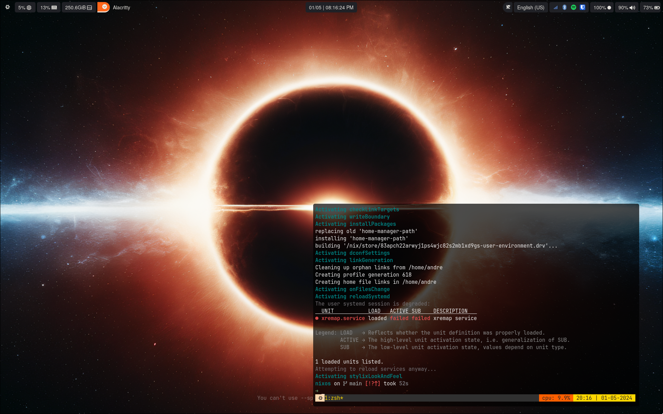Click 'Activating writeBoundary' line
Image resolution: width=663 pixels, height=414 pixels.
[x=352, y=217]
